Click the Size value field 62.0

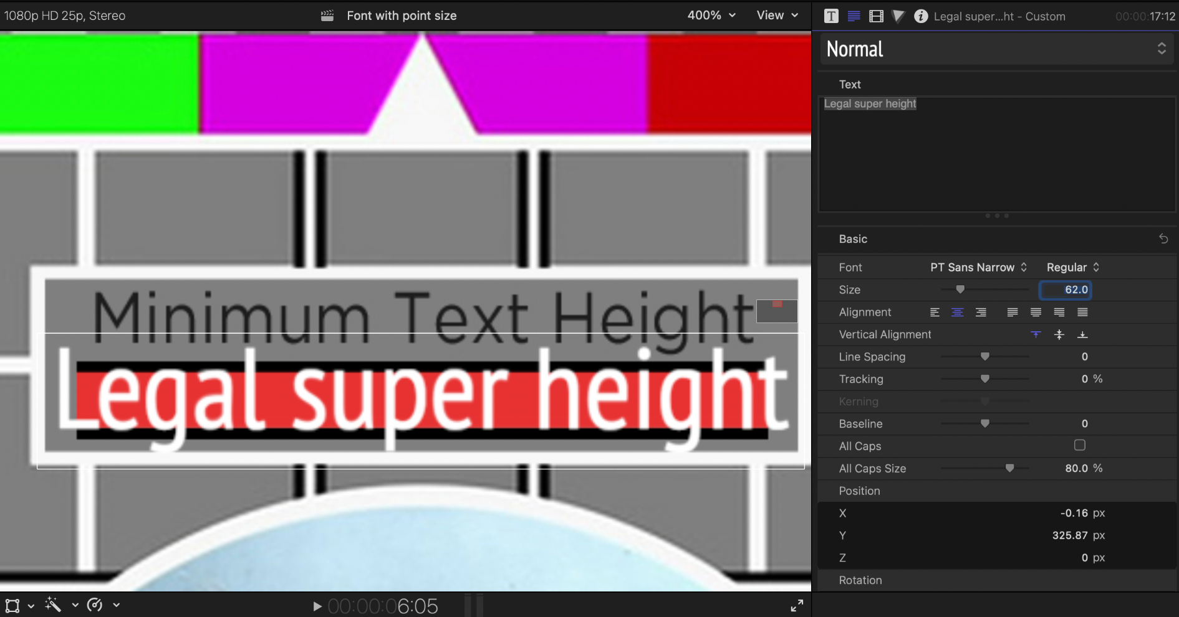point(1065,290)
